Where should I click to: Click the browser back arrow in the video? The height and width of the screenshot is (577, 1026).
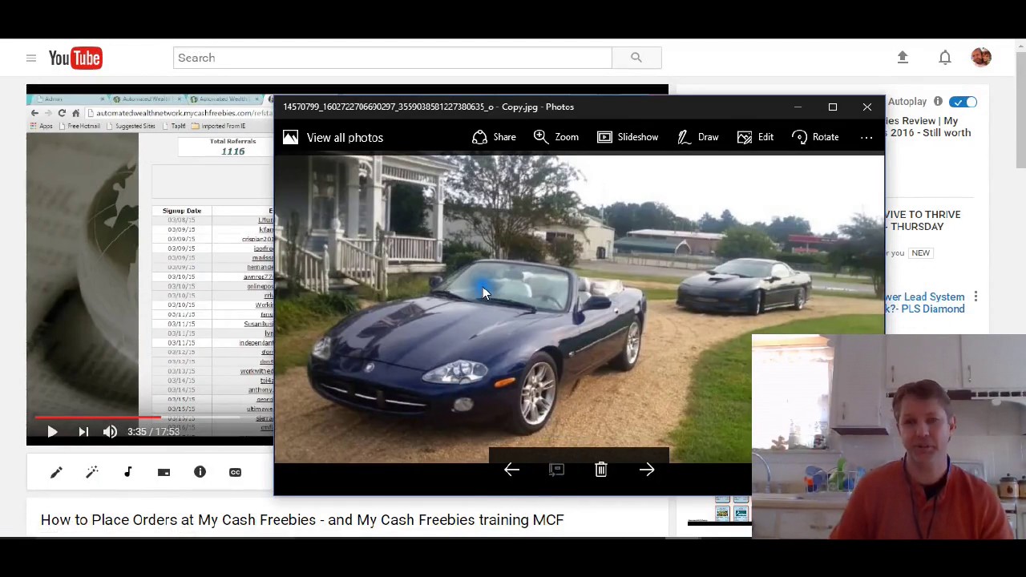coord(34,113)
